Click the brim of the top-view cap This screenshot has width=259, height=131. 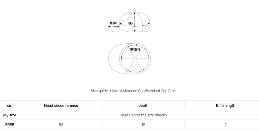coord(114,59)
